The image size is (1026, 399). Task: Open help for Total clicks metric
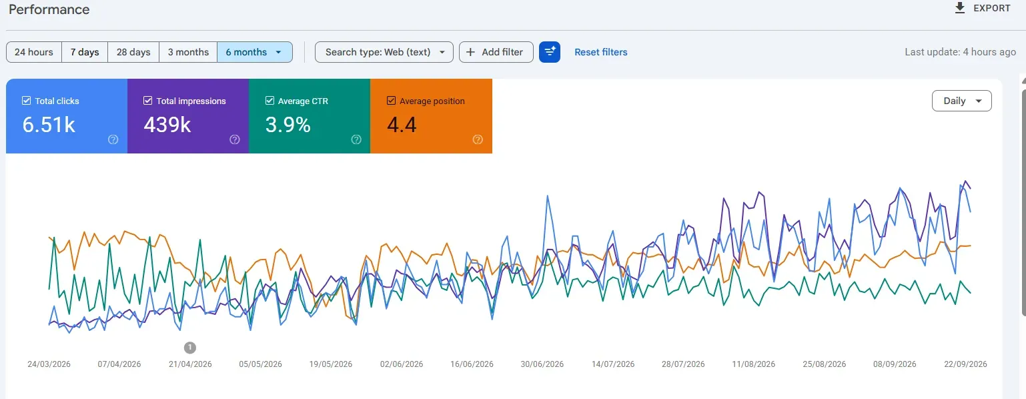tap(113, 139)
